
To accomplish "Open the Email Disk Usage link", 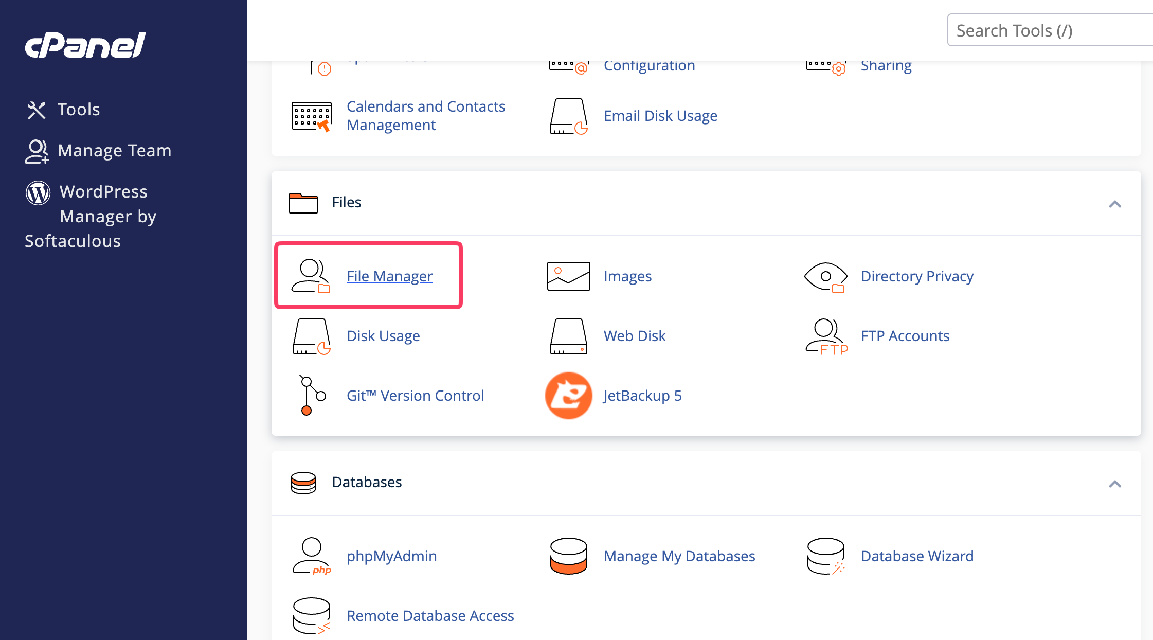I will coord(661,116).
